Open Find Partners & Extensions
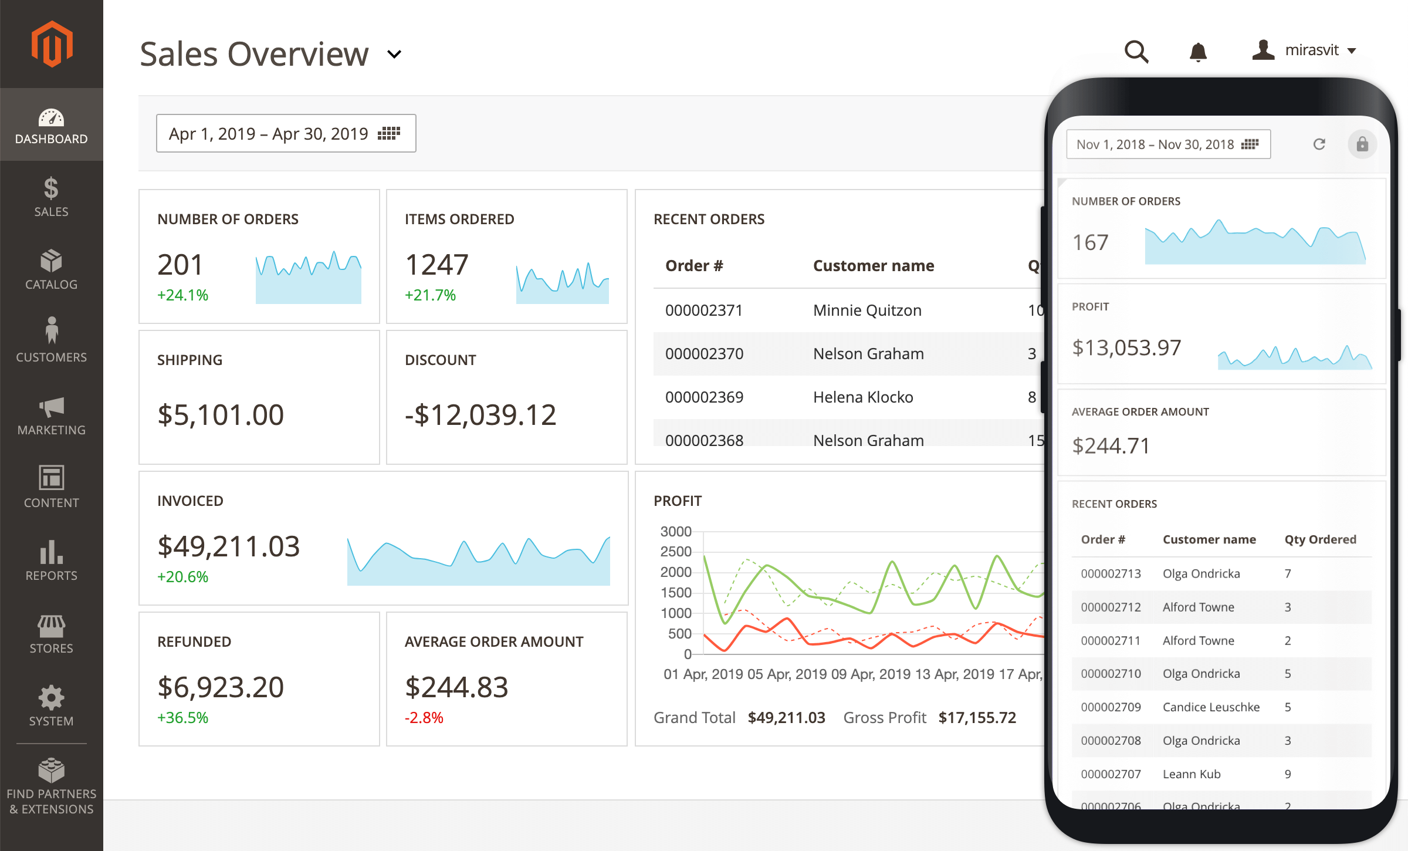Image resolution: width=1408 pixels, height=851 pixels. (x=52, y=787)
